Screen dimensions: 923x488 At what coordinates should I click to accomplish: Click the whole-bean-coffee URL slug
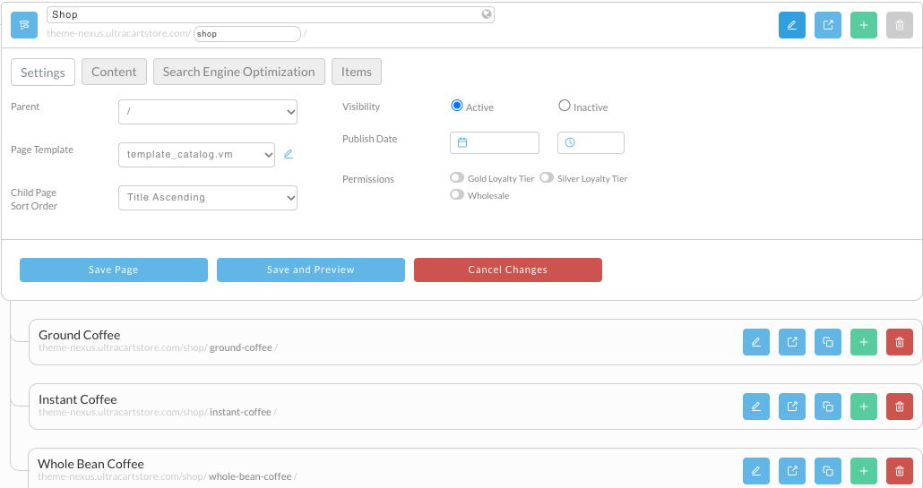250,477
